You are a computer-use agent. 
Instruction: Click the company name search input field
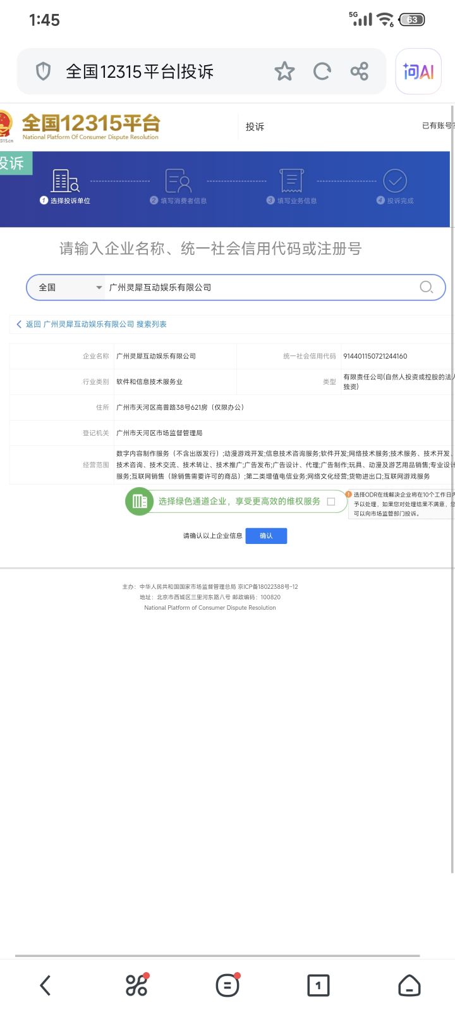[x=259, y=287]
